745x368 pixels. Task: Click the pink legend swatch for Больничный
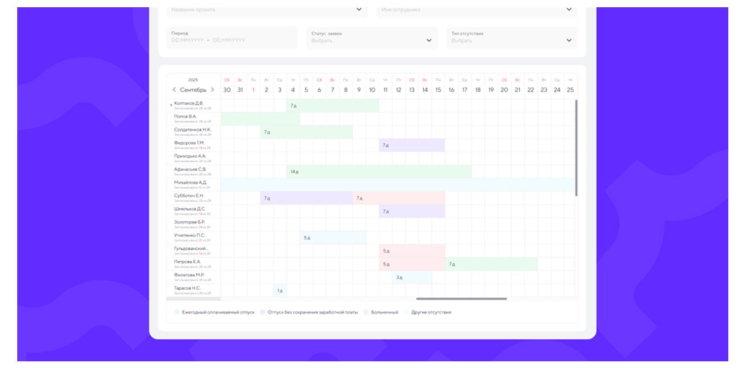click(366, 312)
